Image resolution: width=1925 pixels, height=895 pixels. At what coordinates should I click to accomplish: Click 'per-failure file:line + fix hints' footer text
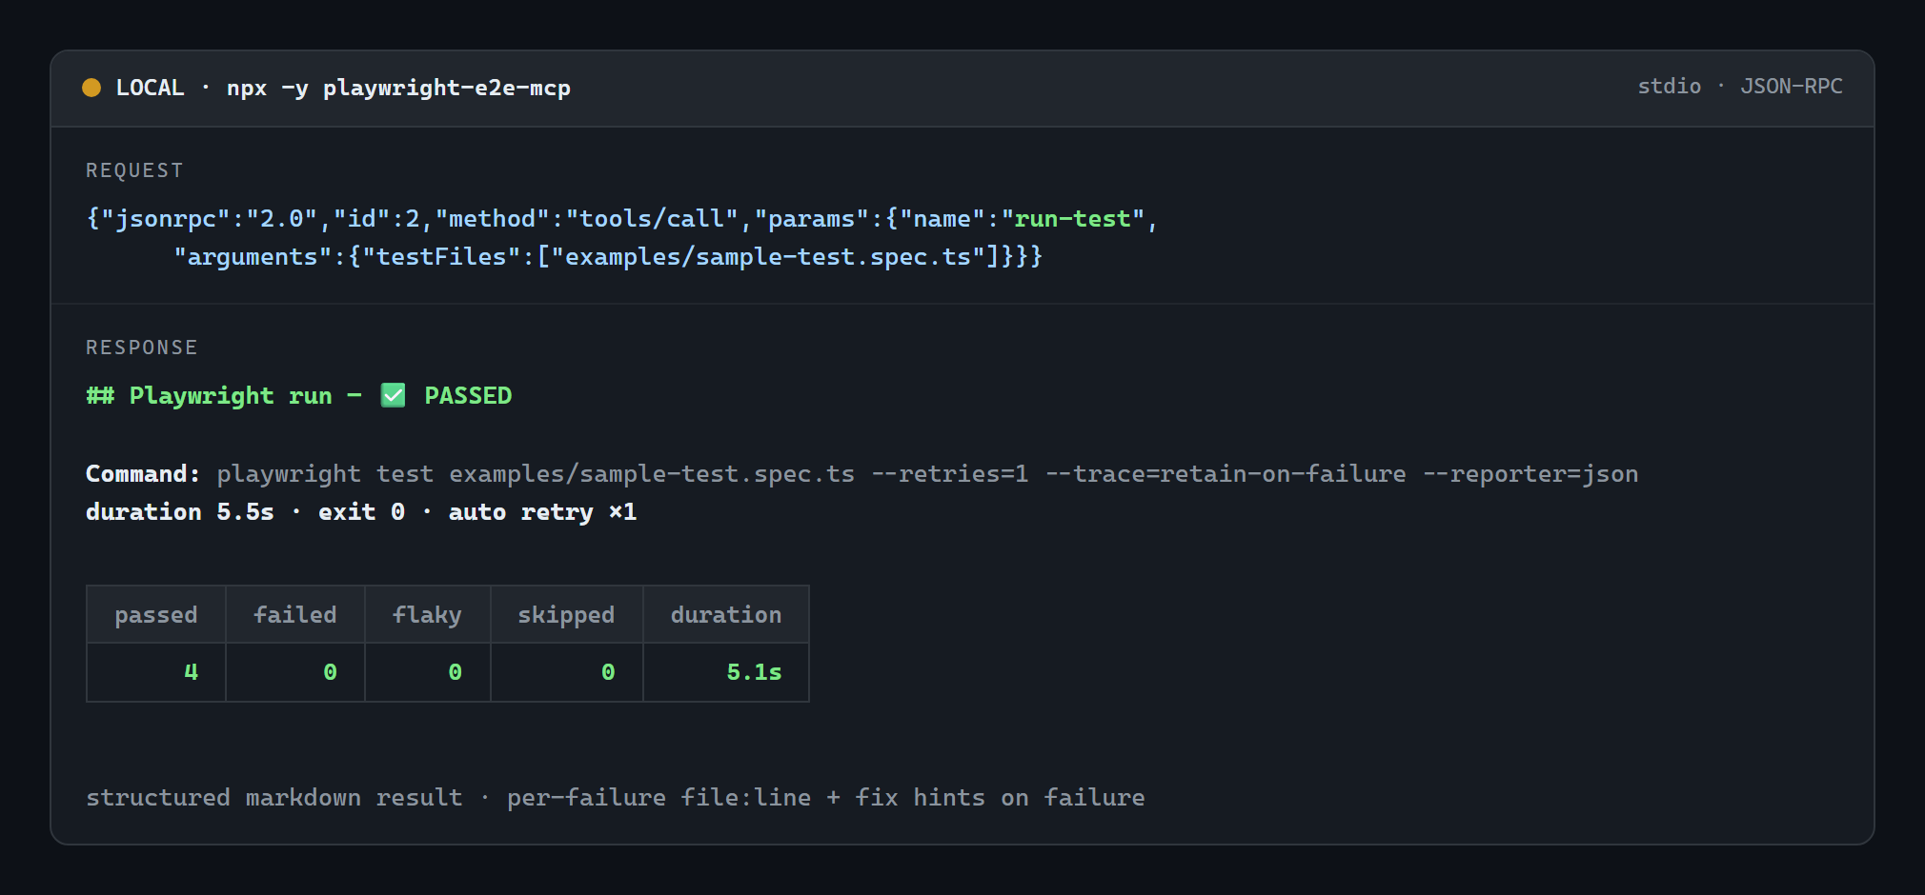pos(746,798)
